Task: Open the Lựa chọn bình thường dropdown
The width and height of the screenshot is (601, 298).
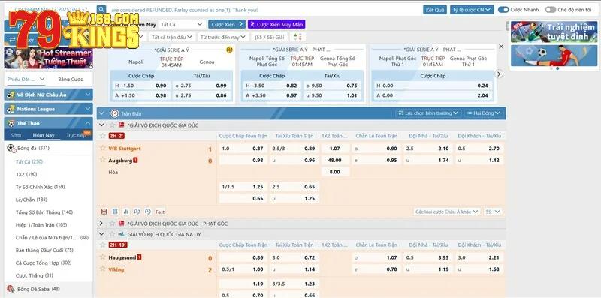Action: [428, 113]
